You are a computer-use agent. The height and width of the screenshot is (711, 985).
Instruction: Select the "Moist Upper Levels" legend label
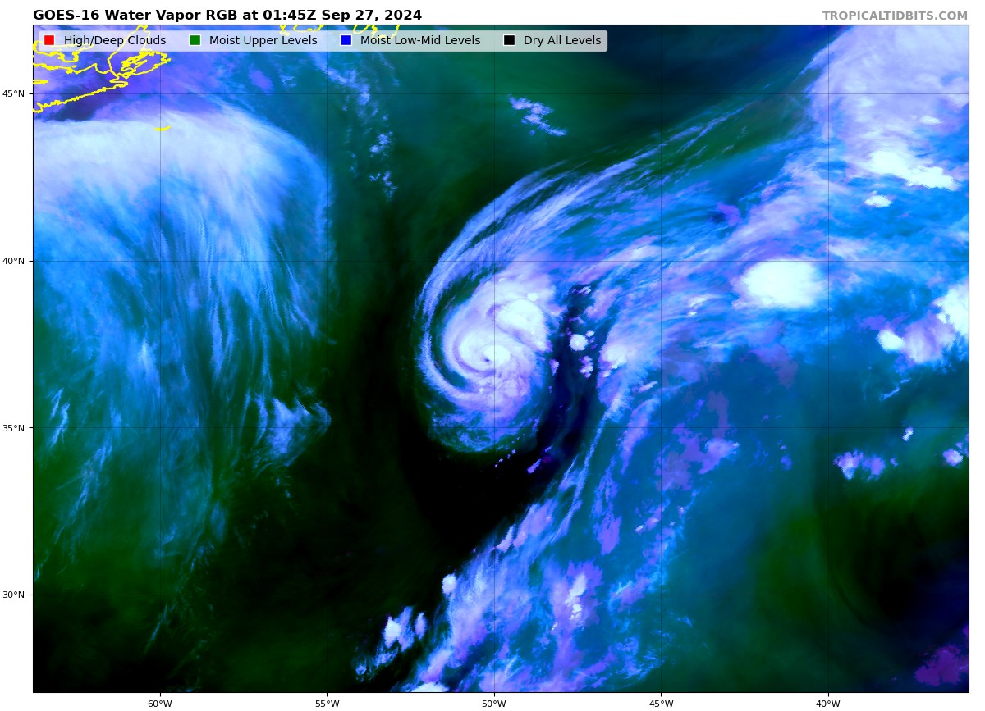[263, 40]
